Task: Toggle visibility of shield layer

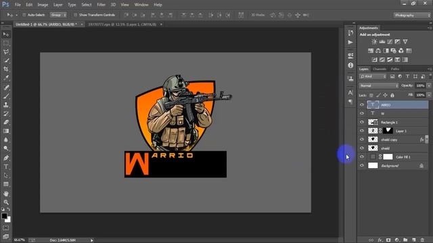Action: [x=362, y=148]
